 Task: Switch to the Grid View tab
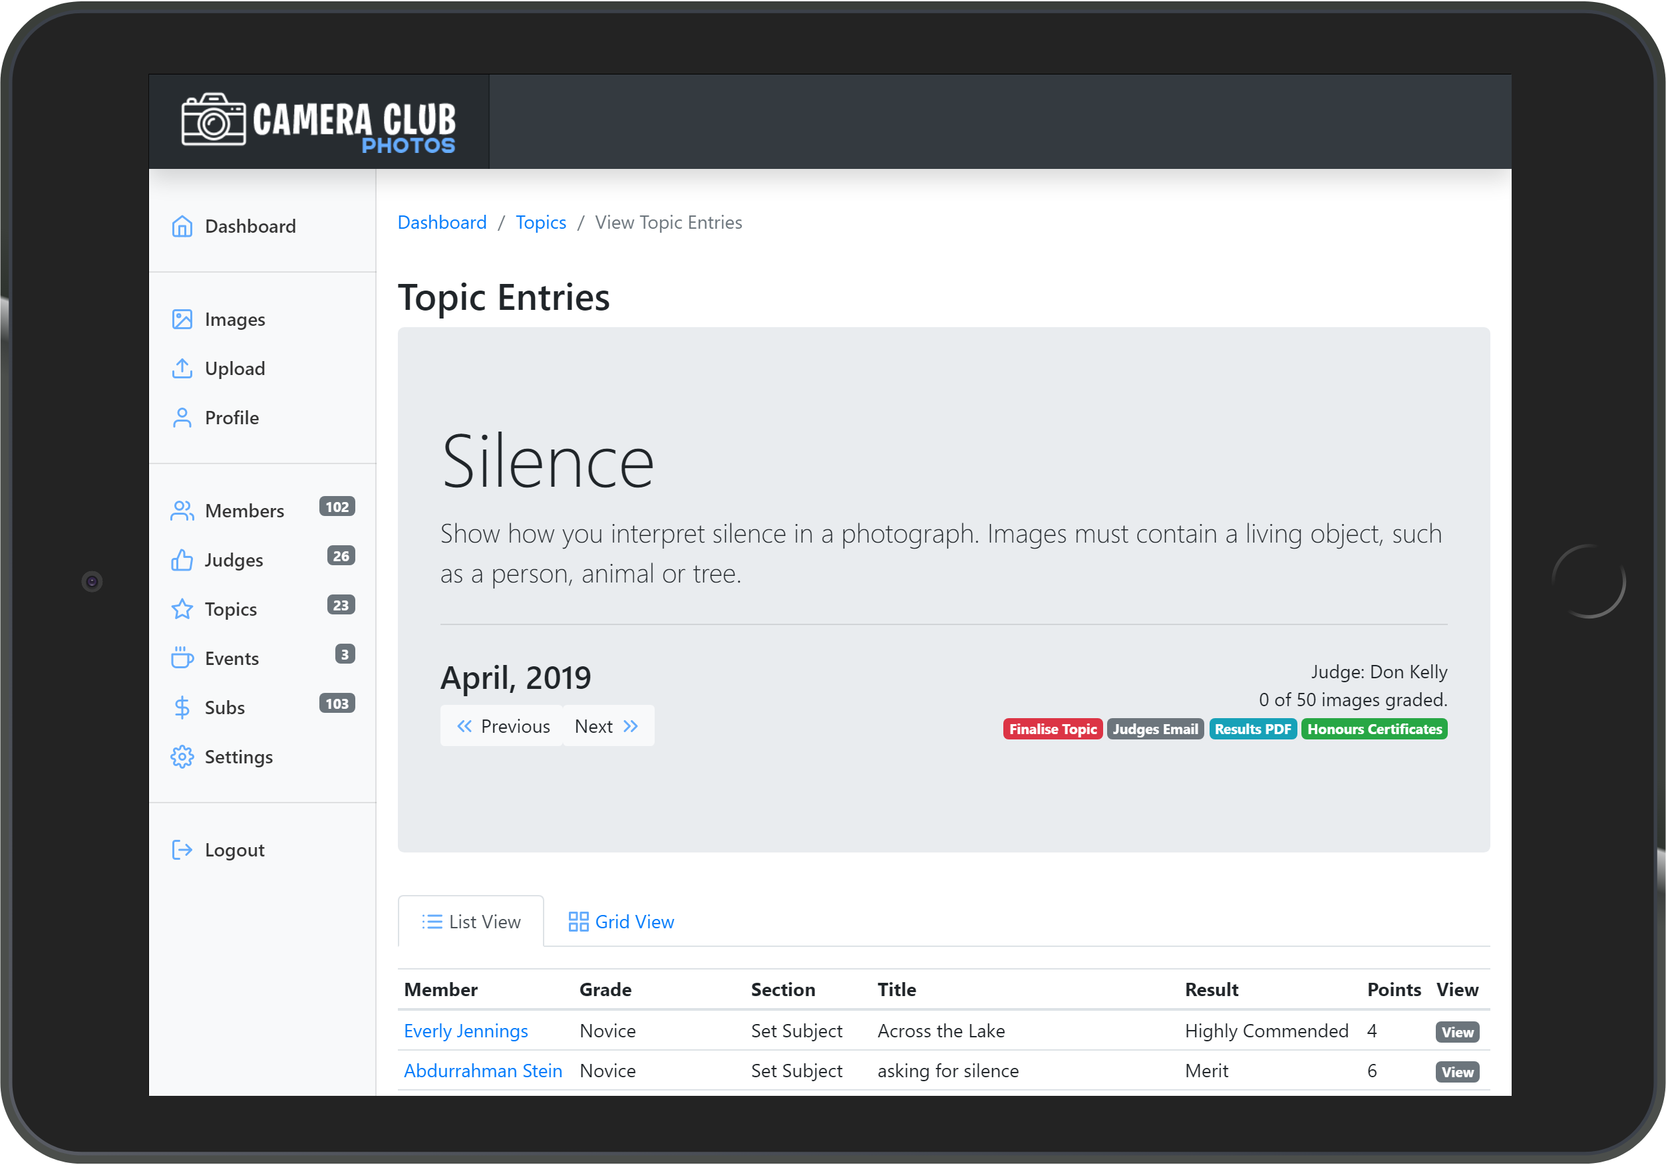[x=621, y=921]
